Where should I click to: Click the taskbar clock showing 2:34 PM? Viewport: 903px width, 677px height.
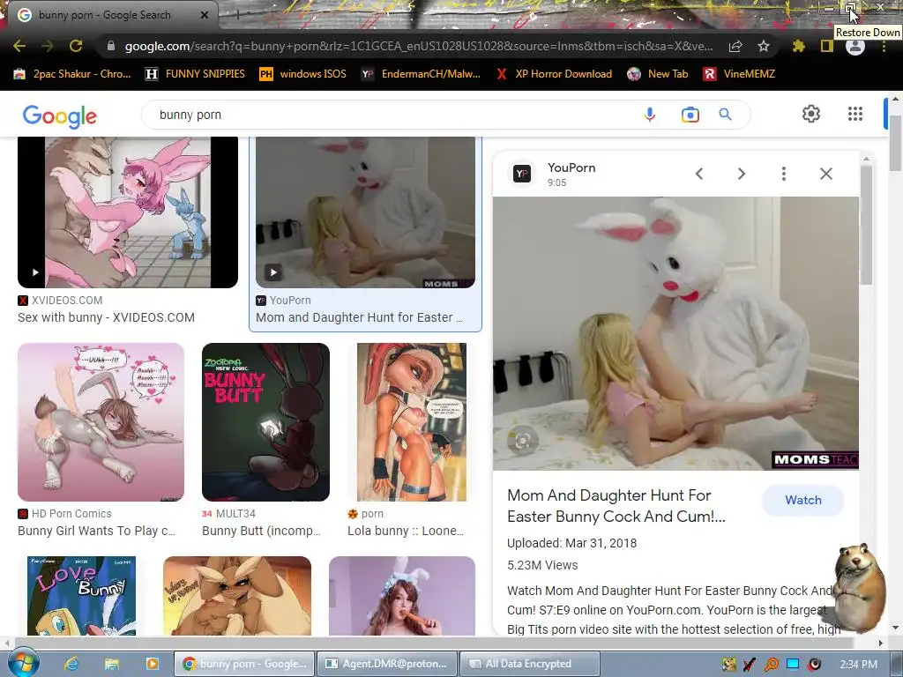point(859,665)
